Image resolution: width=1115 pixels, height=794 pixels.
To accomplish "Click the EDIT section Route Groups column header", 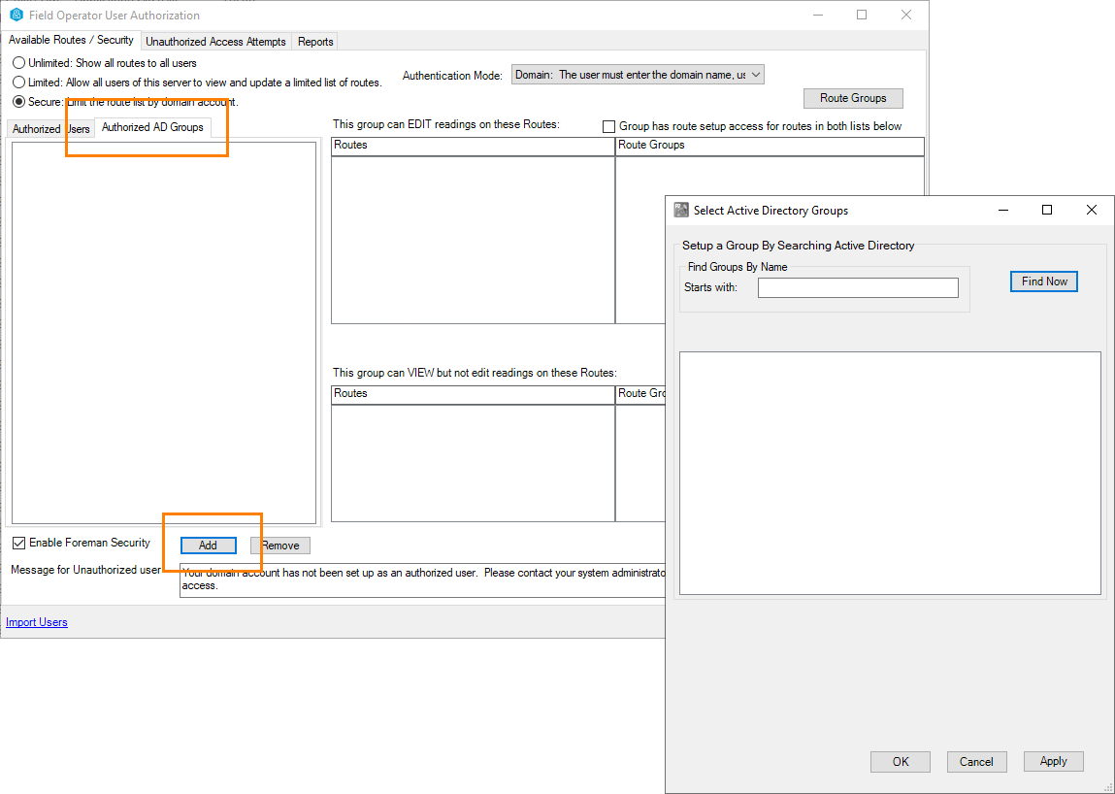I will pyautogui.click(x=770, y=146).
